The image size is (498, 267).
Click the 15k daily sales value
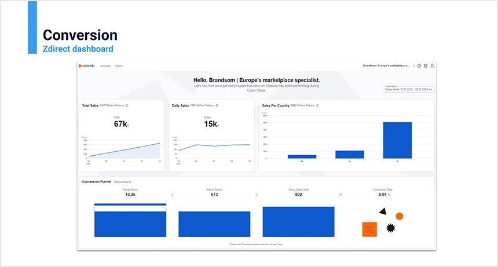[x=211, y=124]
